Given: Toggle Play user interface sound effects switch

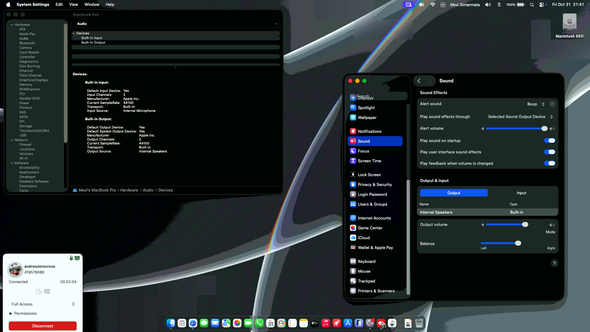Looking at the screenshot, I should point(549,152).
